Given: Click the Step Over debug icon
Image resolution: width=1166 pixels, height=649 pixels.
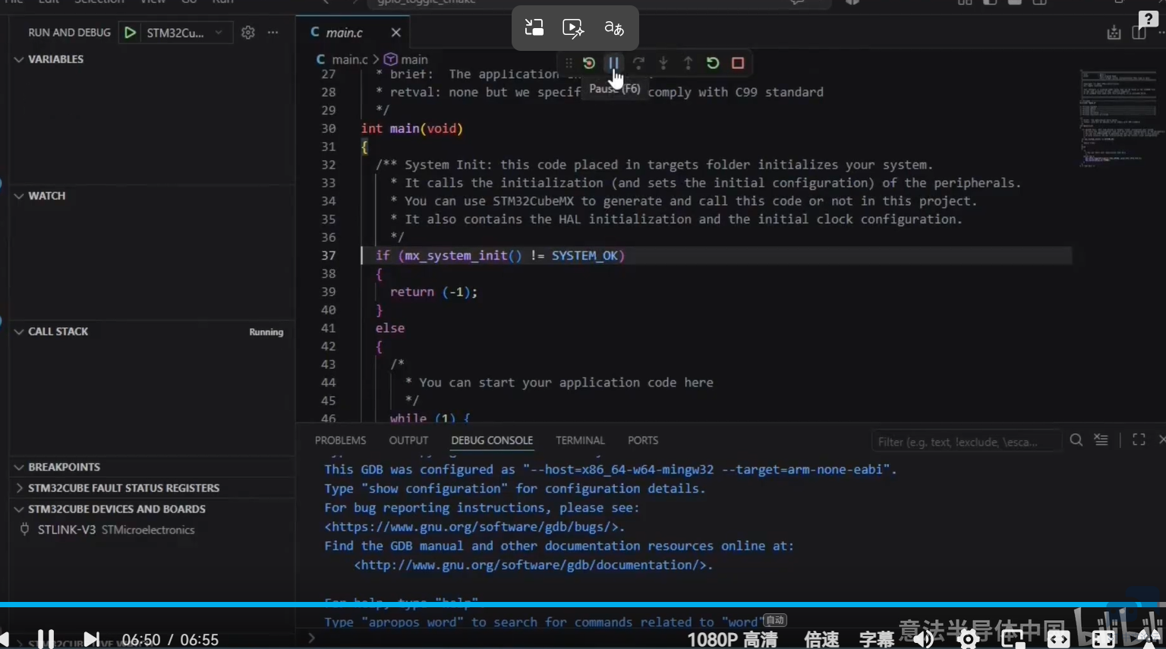Looking at the screenshot, I should 638,63.
